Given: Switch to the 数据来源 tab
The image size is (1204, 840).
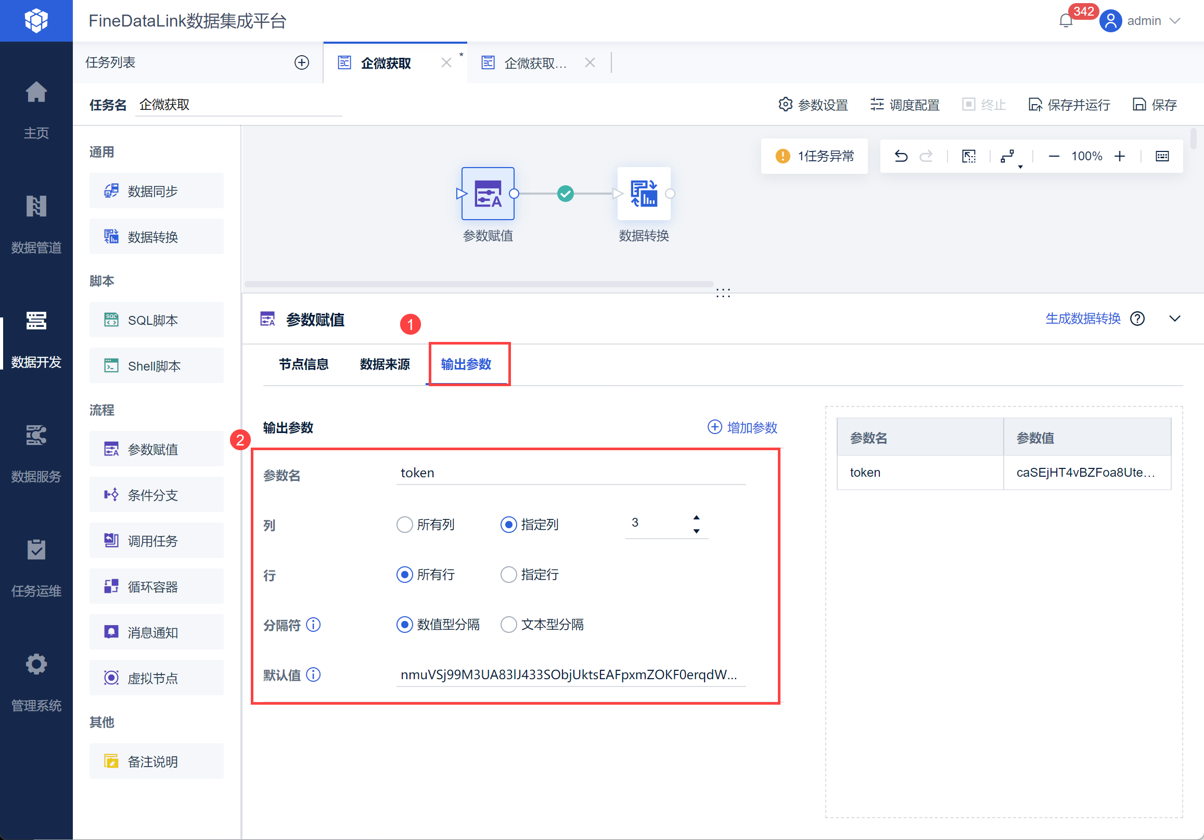Looking at the screenshot, I should 385,364.
